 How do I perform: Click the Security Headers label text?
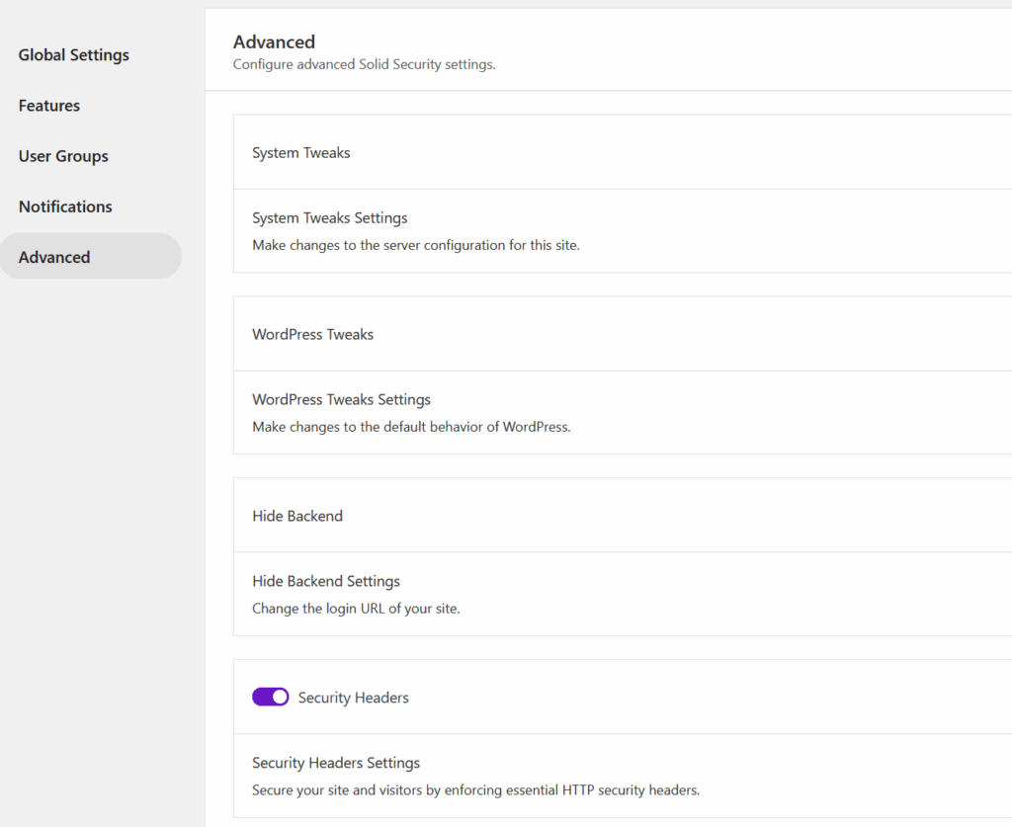353,698
